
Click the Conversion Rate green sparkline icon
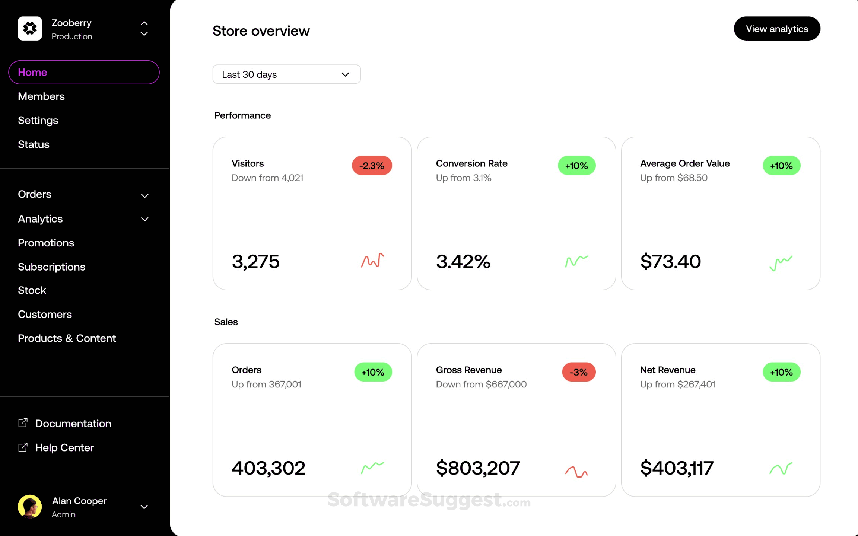point(576,261)
